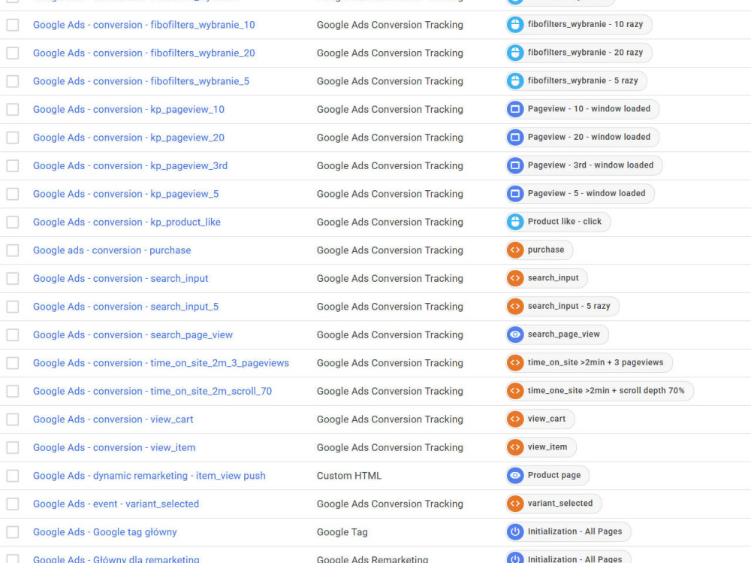Screen dimensions: 751x563
Task: Click the search_page_view eye trigger icon
Action: pyautogui.click(x=515, y=334)
